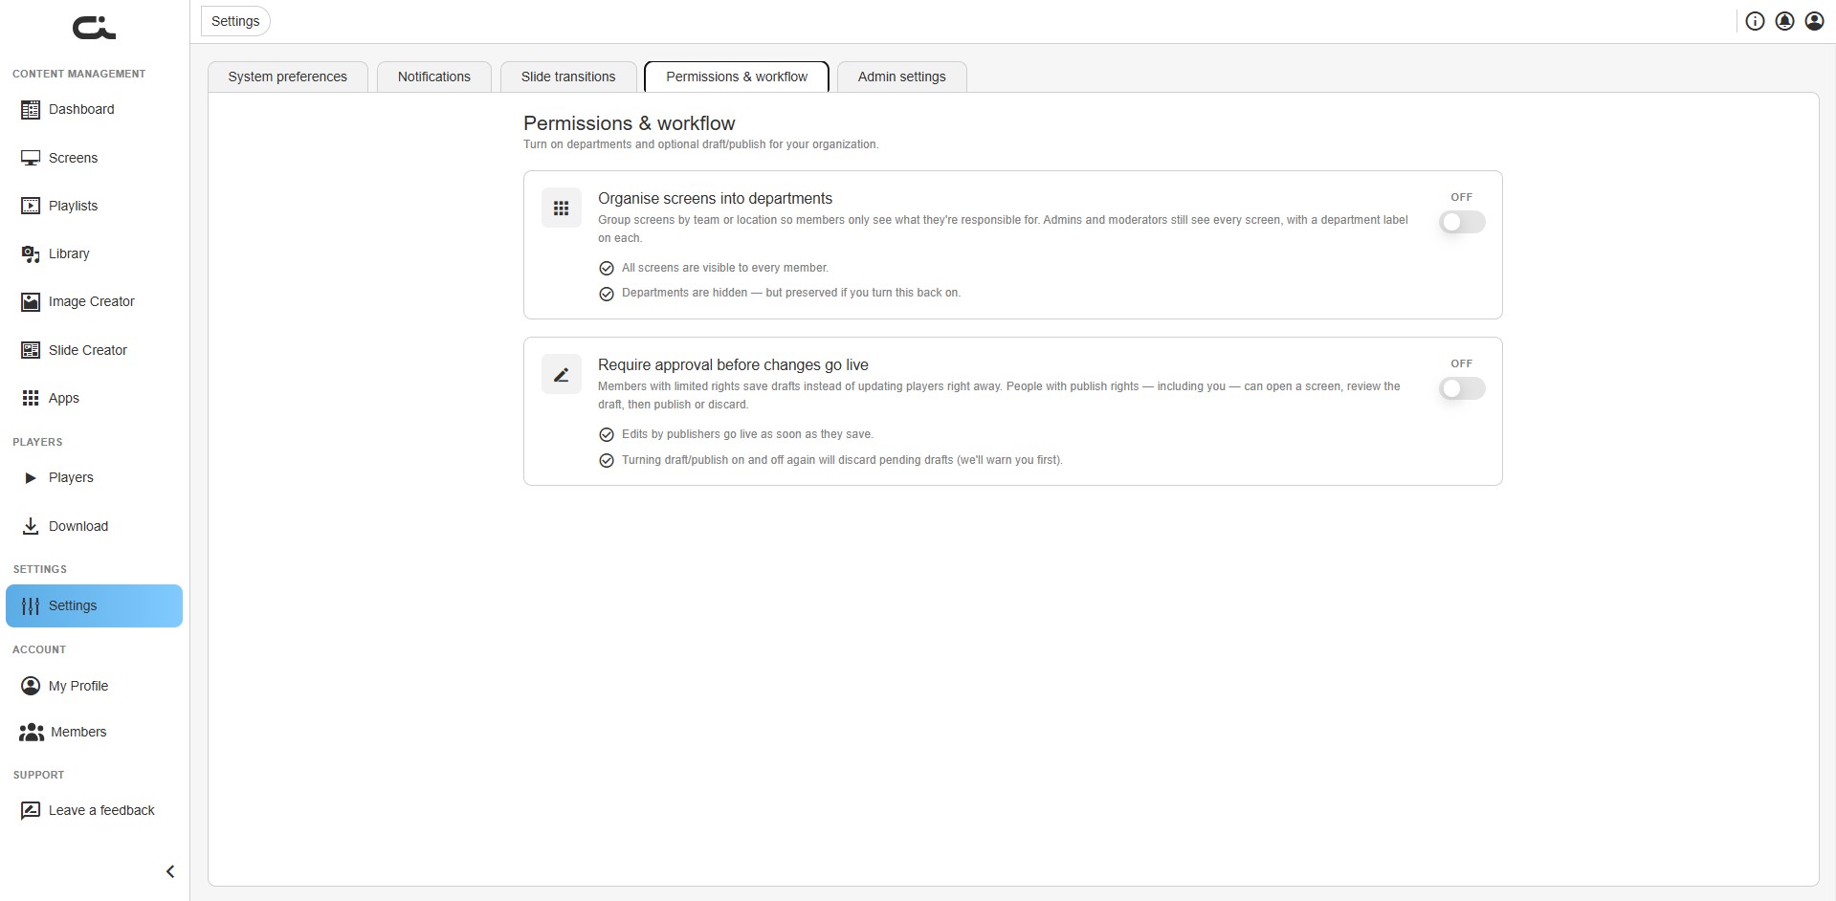
Task: Open Image Creator from the sidebar
Action: [x=94, y=302]
